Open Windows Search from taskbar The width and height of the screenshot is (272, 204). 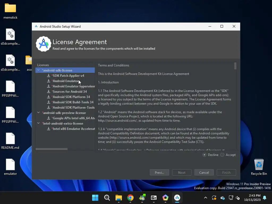(107, 198)
